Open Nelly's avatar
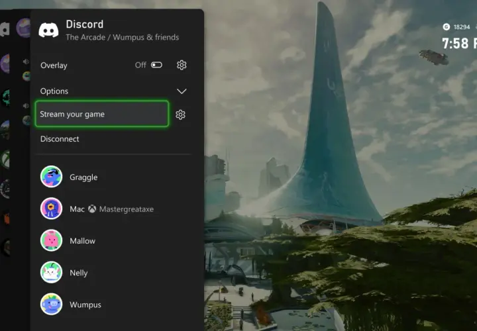 coord(51,272)
